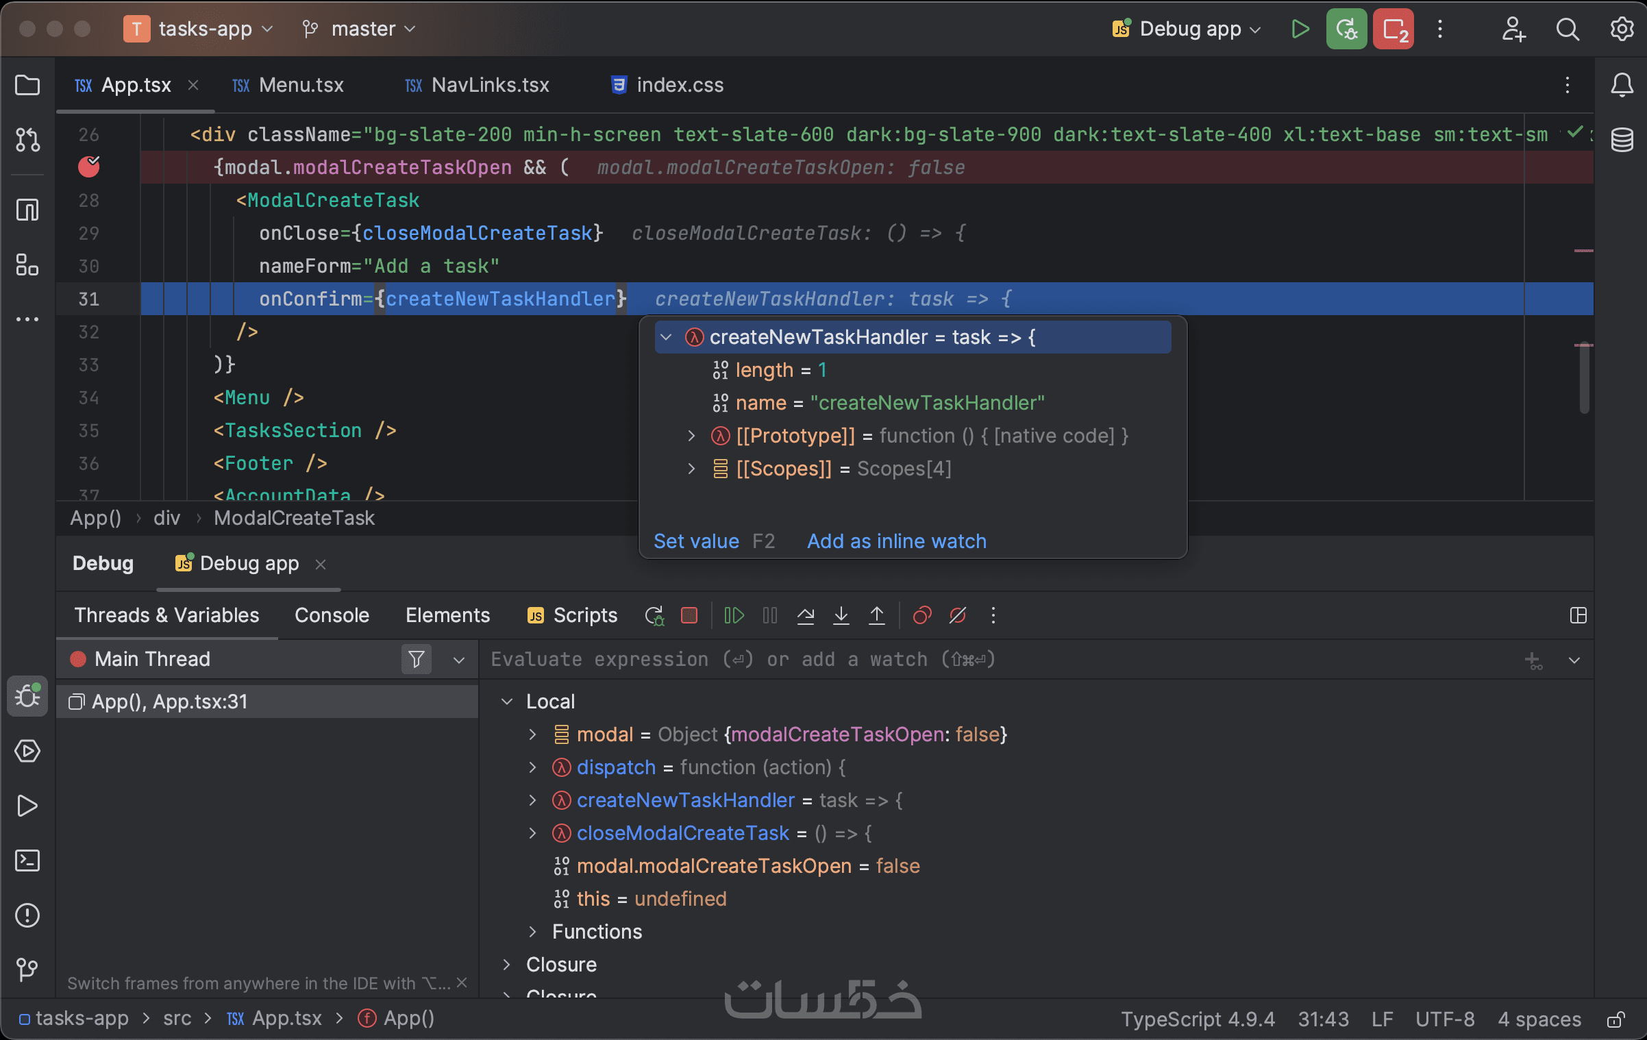Screen dimensions: 1647x1040
Task: Open View Breakpoints dialog icon
Action: tap(922, 615)
